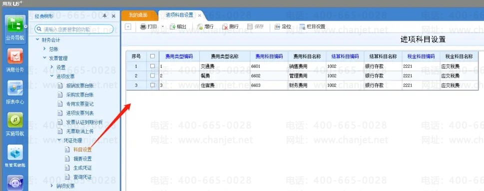Click the 输出 export button

coord(178,26)
